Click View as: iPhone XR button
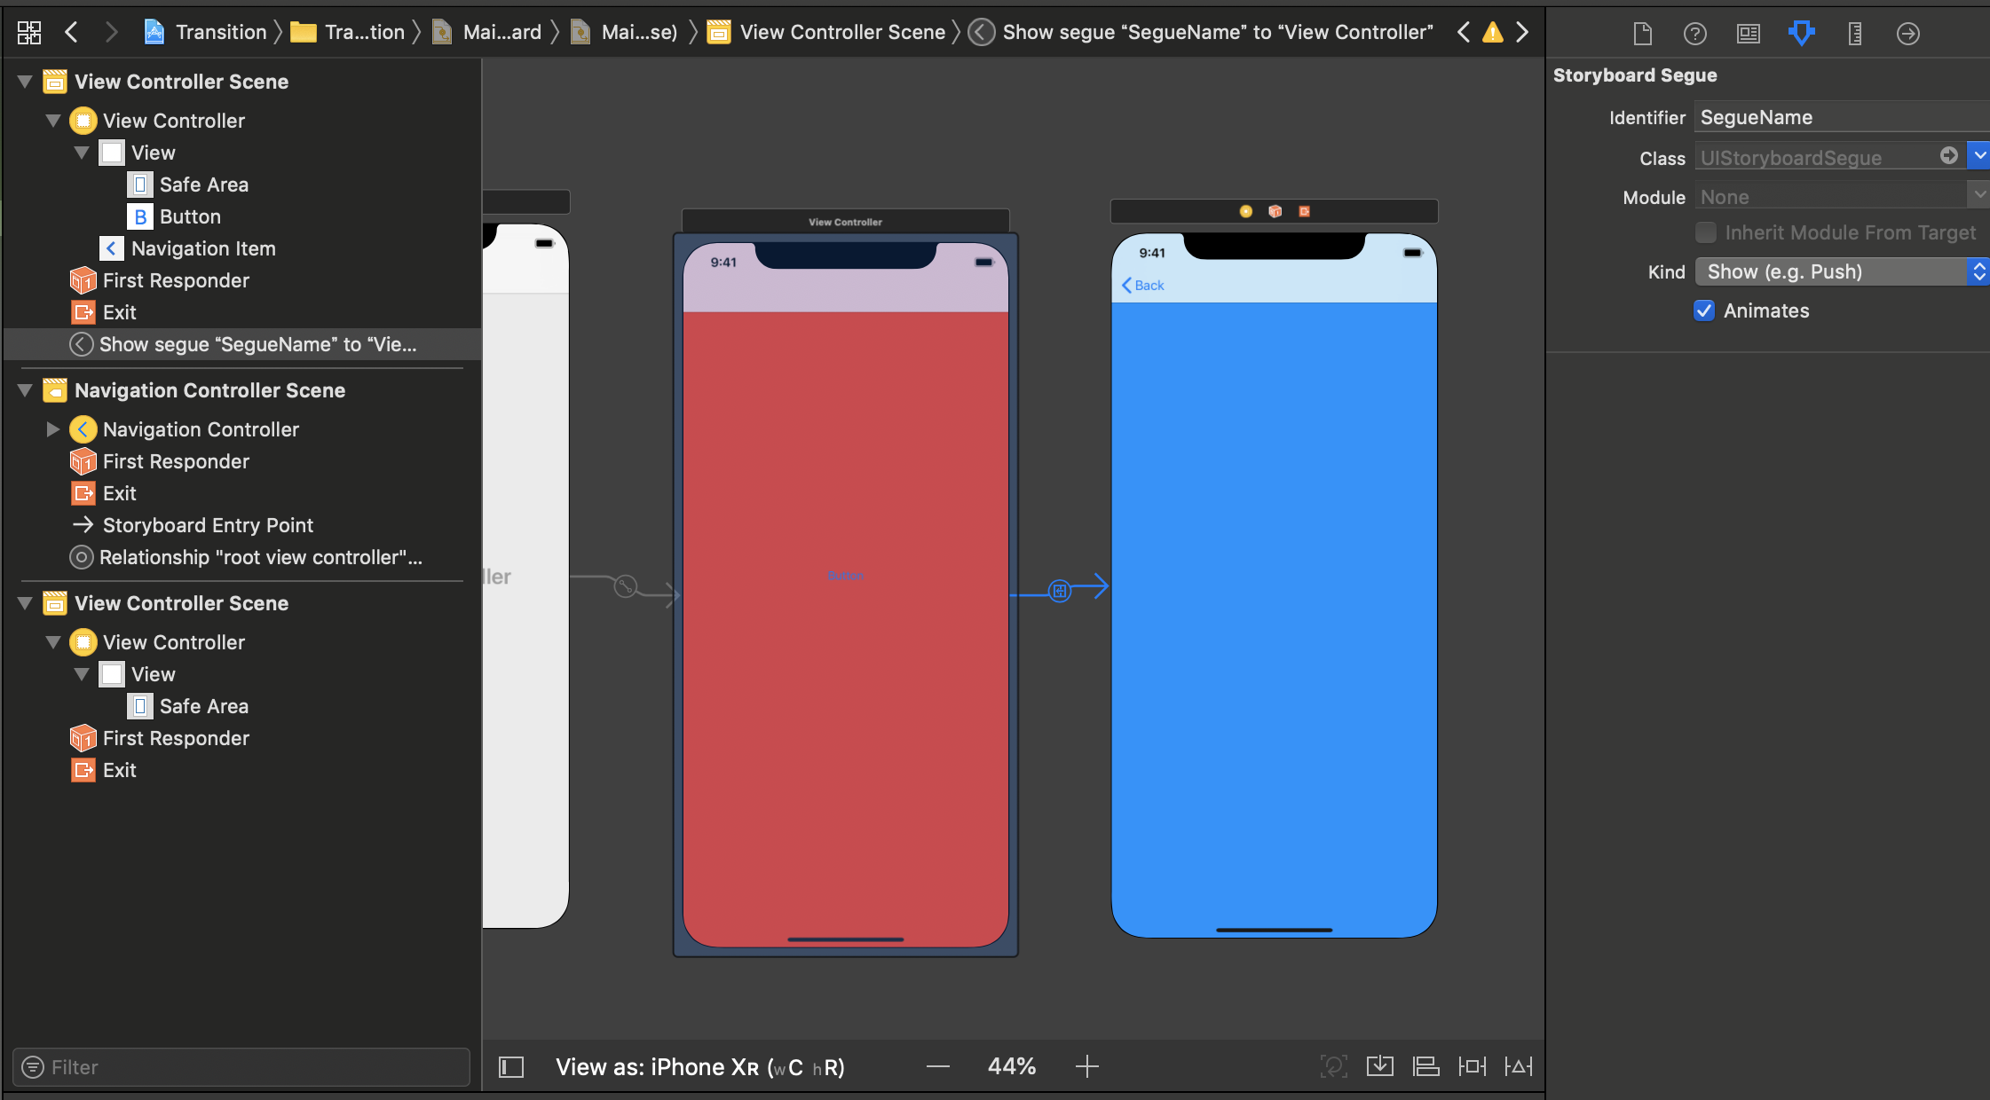Viewport: 1990px width, 1100px height. click(699, 1066)
